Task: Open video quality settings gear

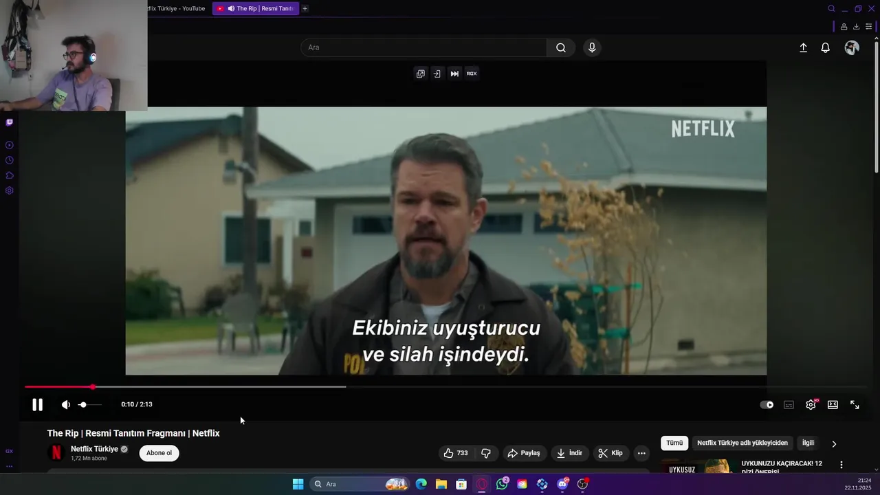Action: click(x=811, y=405)
